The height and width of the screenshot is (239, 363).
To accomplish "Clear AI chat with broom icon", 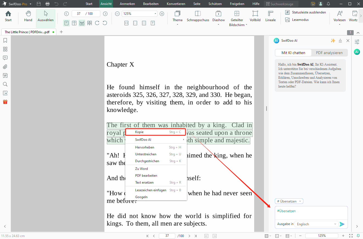I will 340,41.
